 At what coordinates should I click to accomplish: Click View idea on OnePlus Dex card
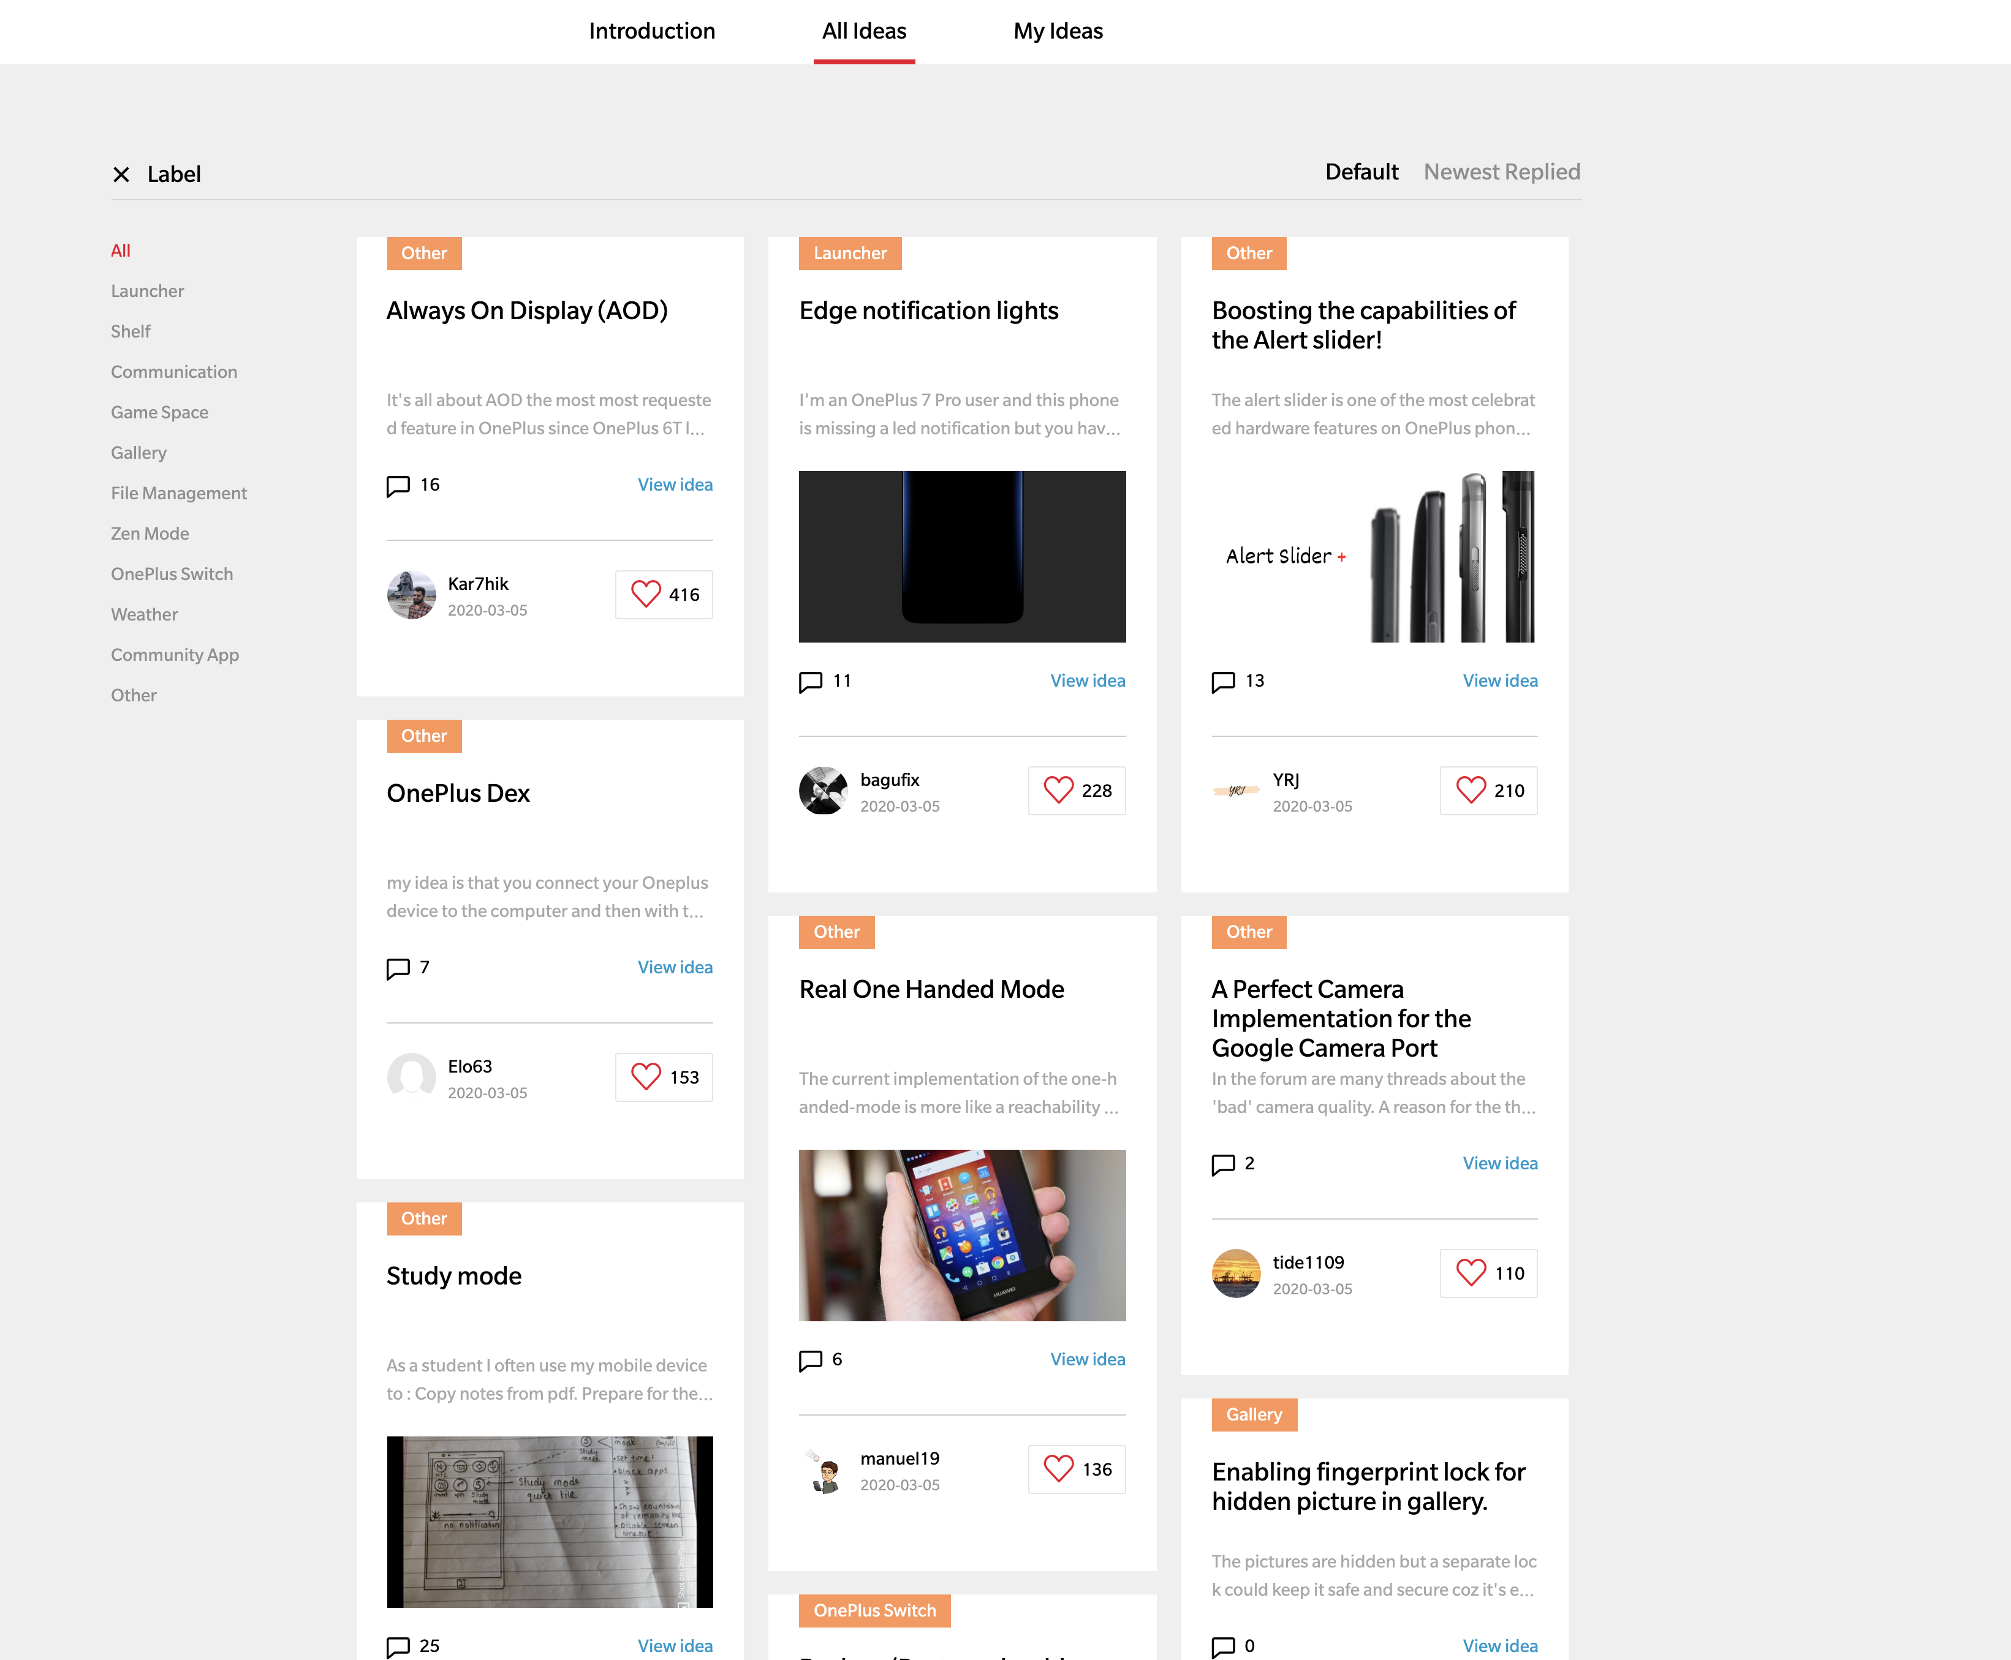(675, 967)
